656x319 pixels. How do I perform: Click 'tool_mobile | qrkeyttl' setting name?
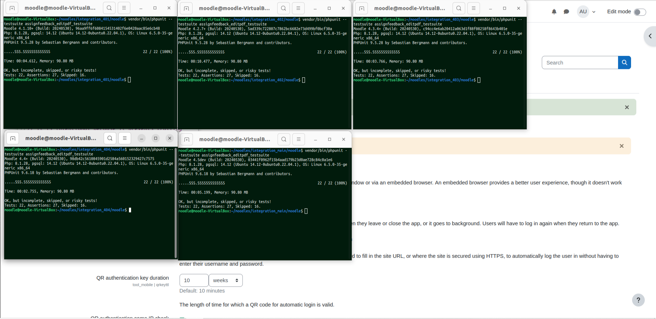(x=151, y=285)
